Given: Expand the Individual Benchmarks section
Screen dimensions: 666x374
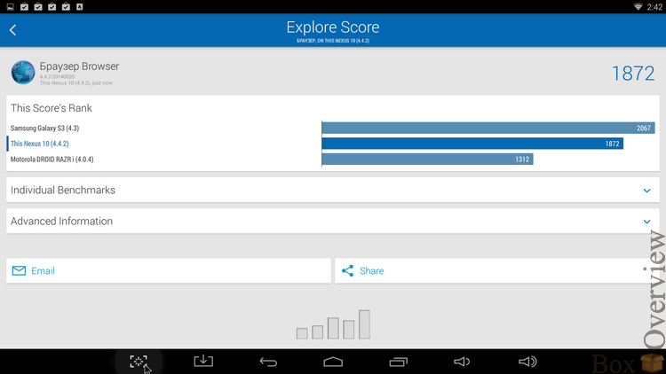Looking at the screenshot, I should pyautogui.click(x=333, y=190).
